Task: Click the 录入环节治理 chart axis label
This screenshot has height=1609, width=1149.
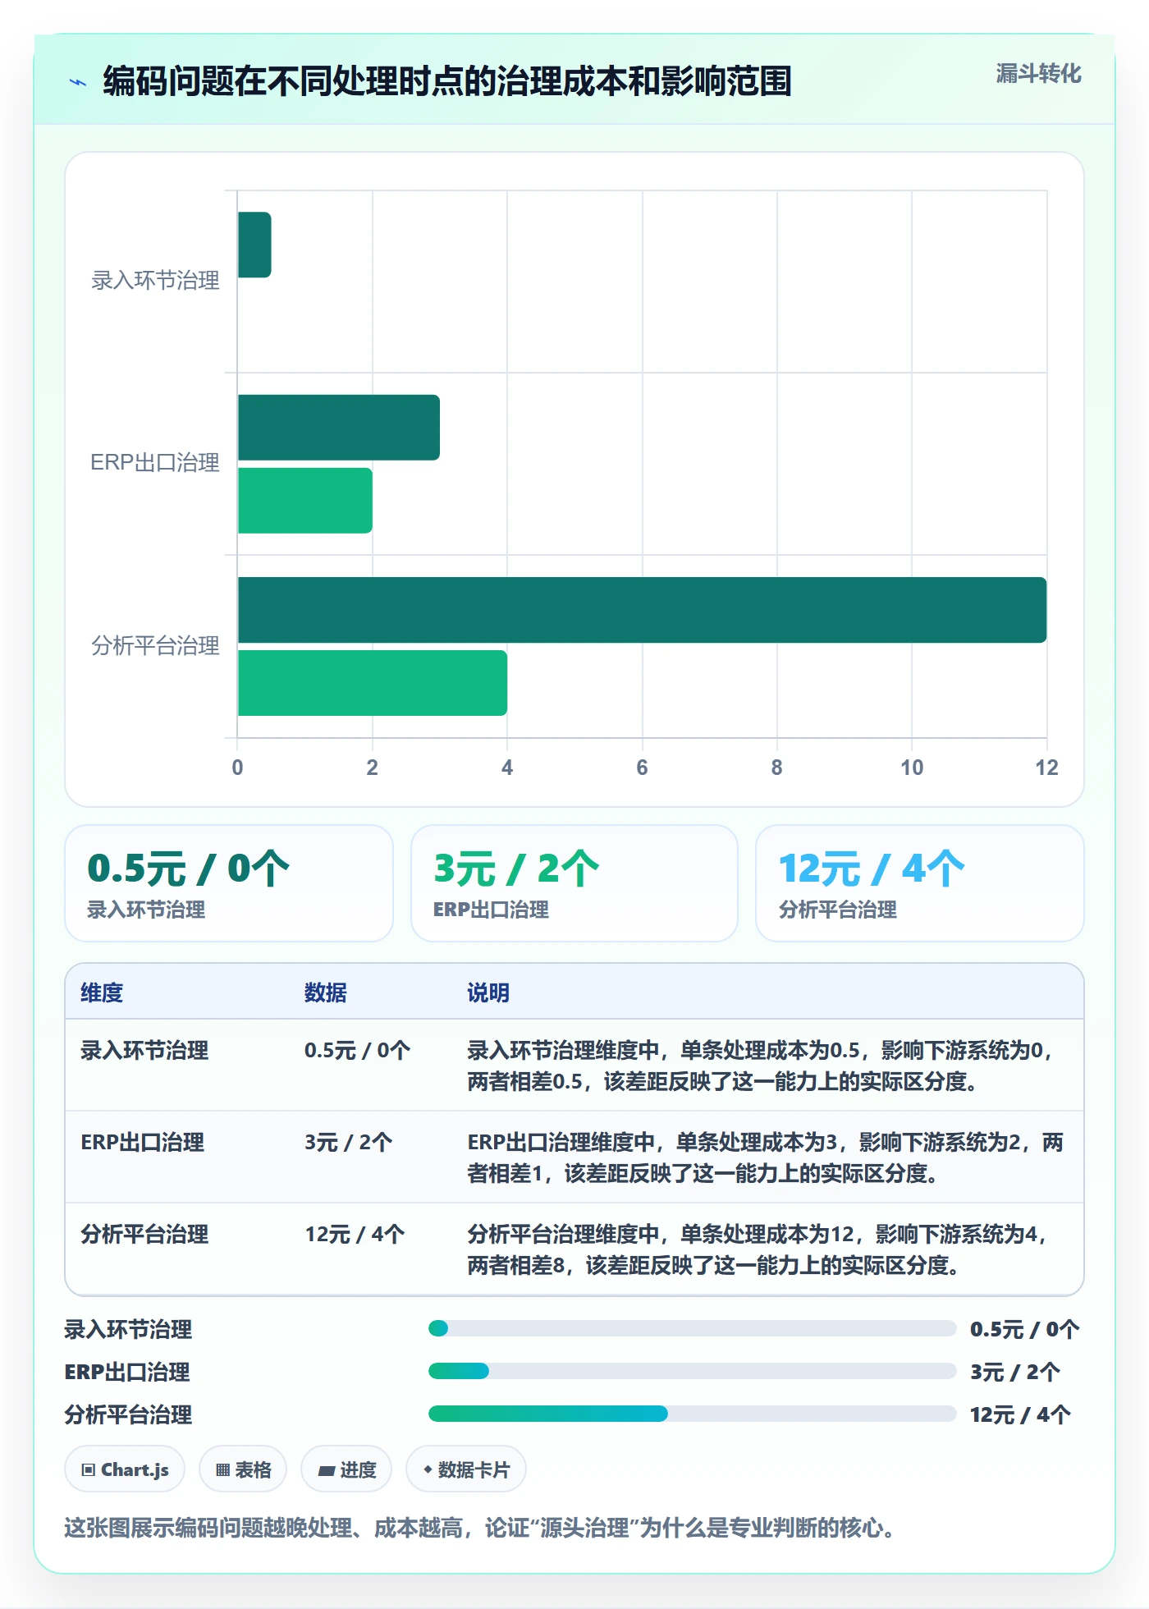Action: tap(155, 281)
